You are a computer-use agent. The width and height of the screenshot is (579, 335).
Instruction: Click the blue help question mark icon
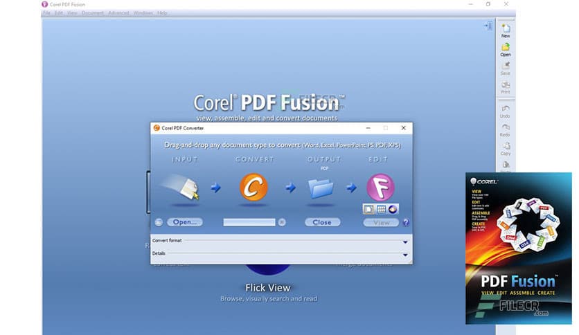(406, 222)
